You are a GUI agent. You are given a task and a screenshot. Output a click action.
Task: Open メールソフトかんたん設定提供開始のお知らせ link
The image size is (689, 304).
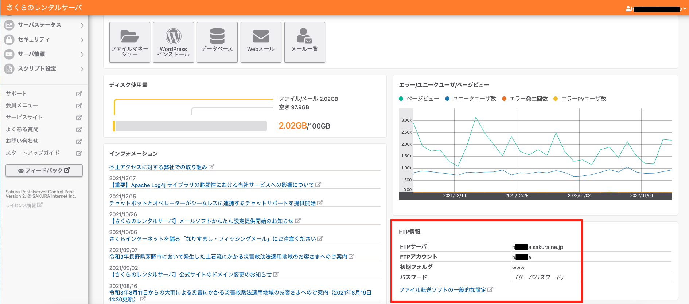coord(201,221)
